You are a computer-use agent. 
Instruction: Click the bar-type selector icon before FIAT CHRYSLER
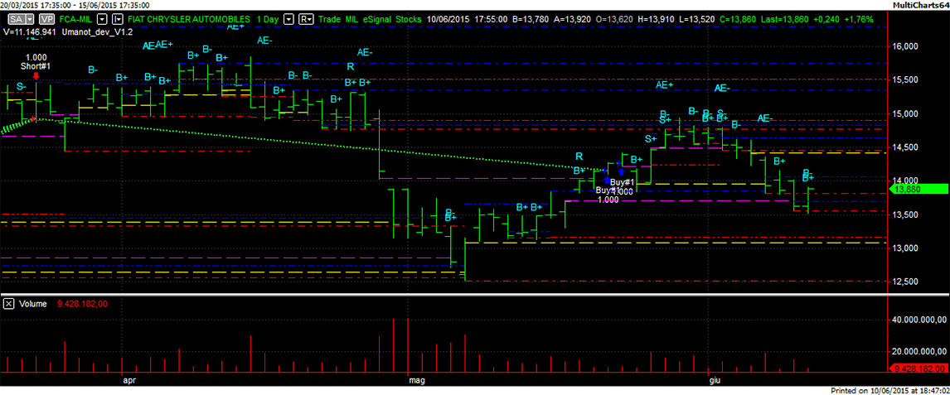(117, 17)
